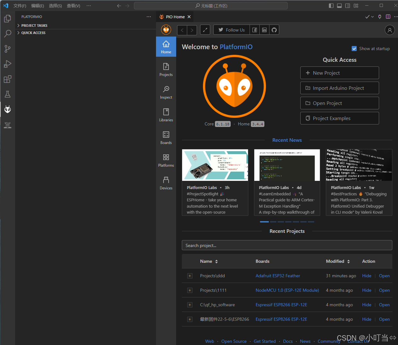Open the user account profile icon
Viewport: 398px width, 345px height.
coord(390,30)
